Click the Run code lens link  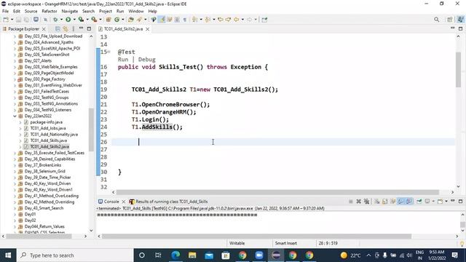coord(123,60)
